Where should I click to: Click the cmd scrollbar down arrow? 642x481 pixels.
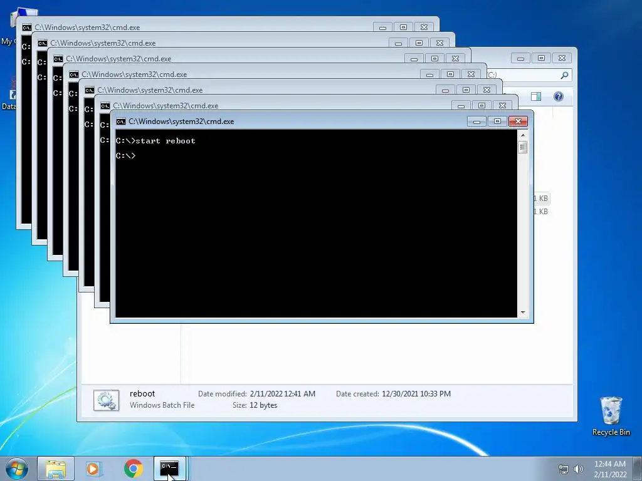[522, 313]
